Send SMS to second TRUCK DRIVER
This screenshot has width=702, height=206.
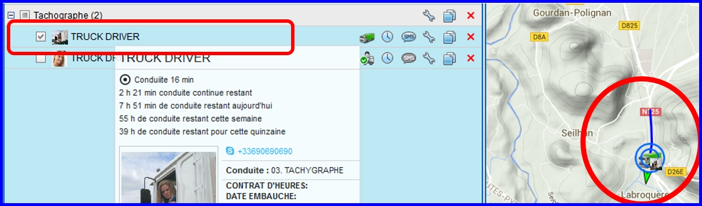click(x=408, y=58)
